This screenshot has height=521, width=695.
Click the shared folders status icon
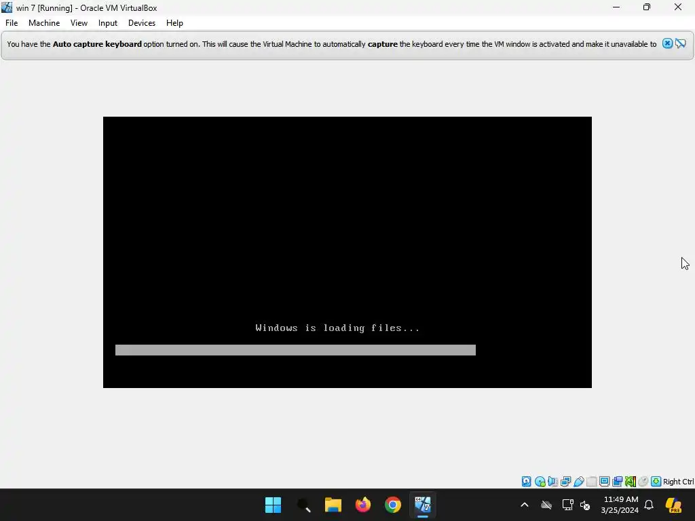591,482
